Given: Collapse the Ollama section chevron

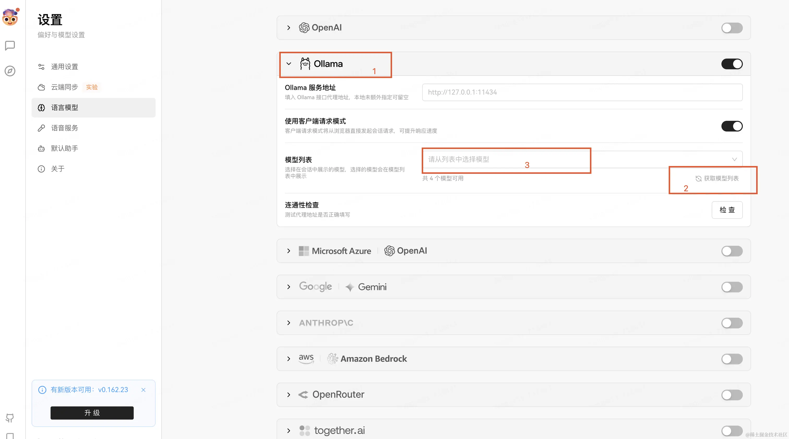Looking at the screenshot, I should 289,64.
